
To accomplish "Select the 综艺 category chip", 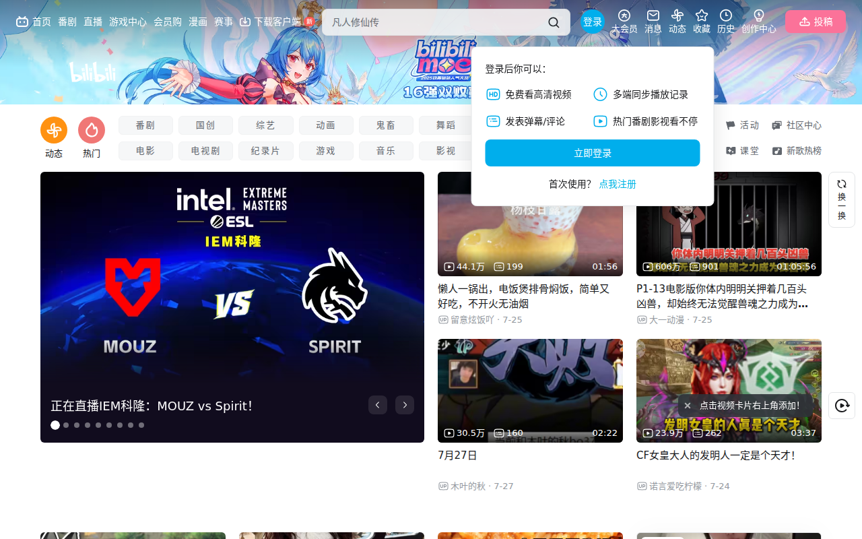I will (x=266, y=125).
